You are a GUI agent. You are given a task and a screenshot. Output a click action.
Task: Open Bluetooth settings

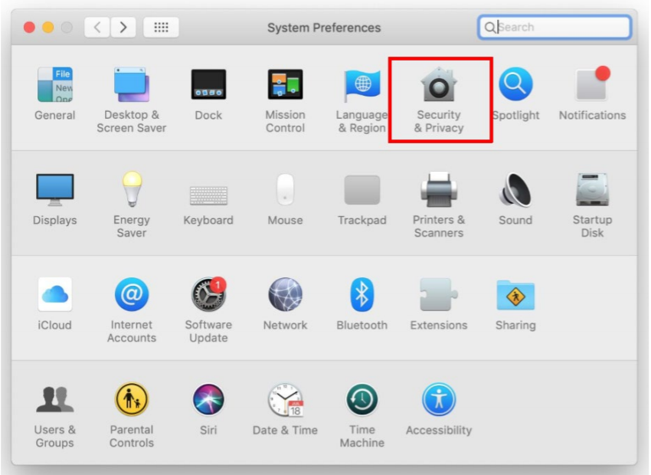(x=361, y=295)
